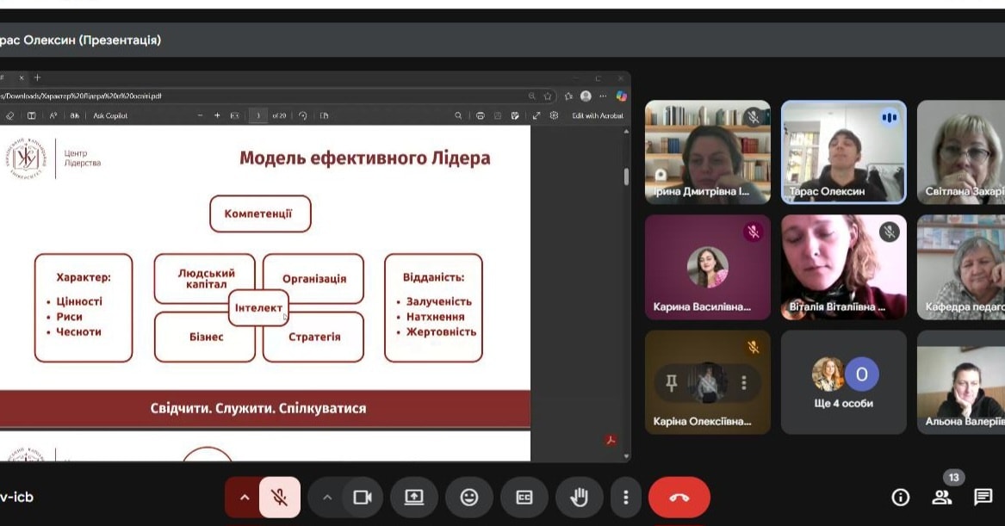This screenshot has height=526, width=1005.
Task: Open a new browser tab
Action: click(x=37, y=77)
